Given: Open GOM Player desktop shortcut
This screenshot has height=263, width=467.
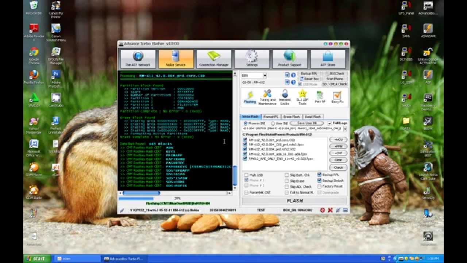Looking at the screenshot, I should pyautogui.click(x=34, y=169).
